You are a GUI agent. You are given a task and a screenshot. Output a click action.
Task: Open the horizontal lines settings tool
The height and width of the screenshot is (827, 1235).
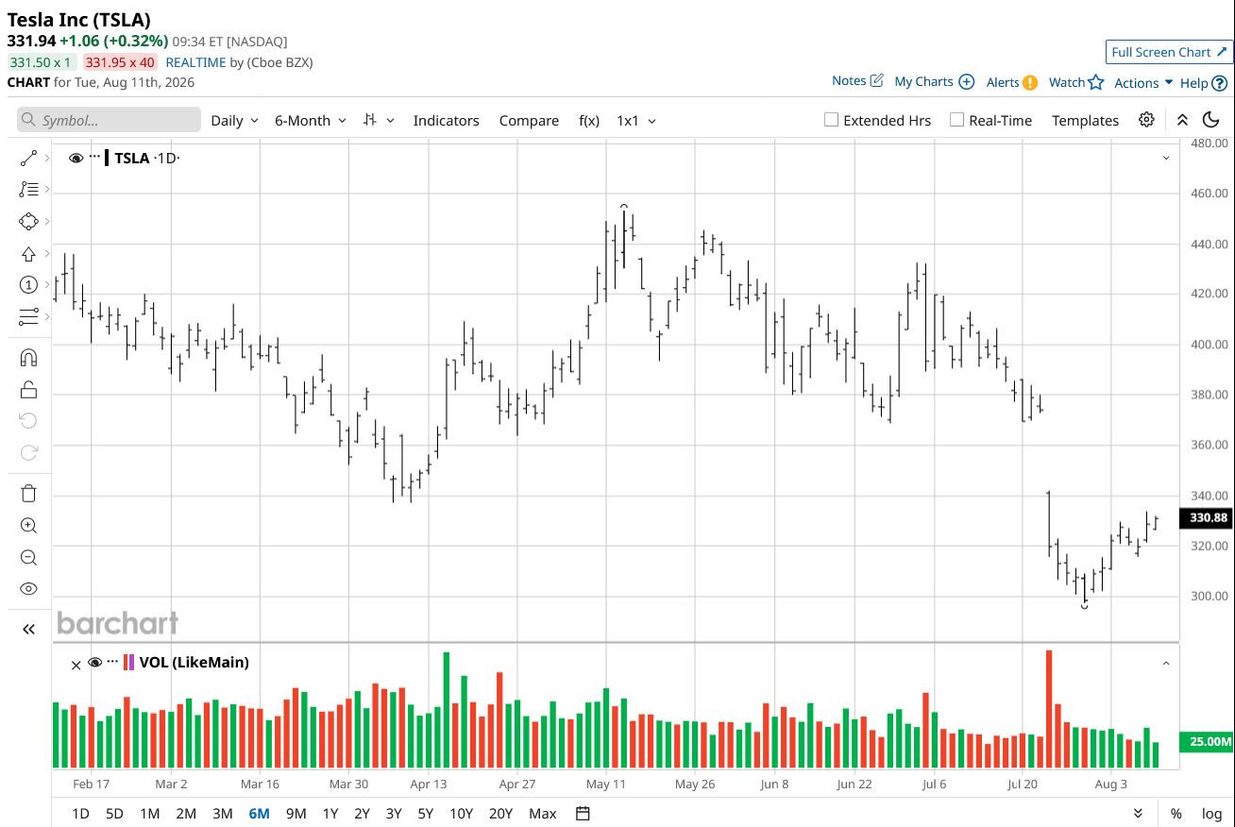28,317
